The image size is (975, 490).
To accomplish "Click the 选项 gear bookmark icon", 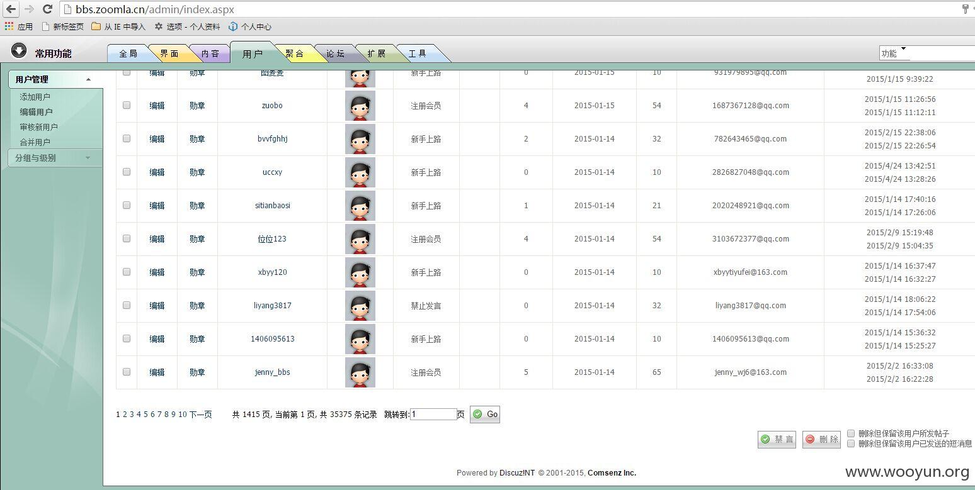I will click(159, 26).
